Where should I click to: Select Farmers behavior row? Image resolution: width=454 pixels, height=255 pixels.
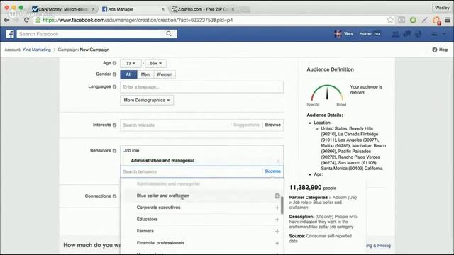point(201,232)
